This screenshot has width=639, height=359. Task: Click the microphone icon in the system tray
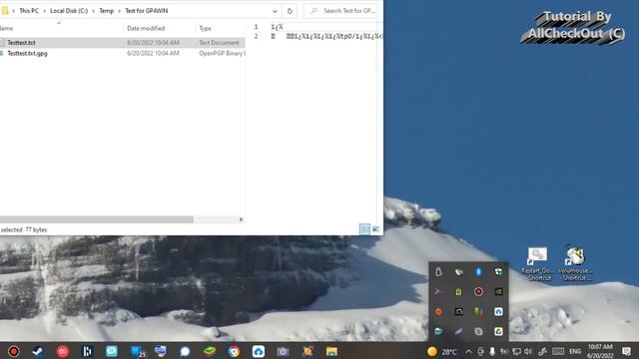492,351
